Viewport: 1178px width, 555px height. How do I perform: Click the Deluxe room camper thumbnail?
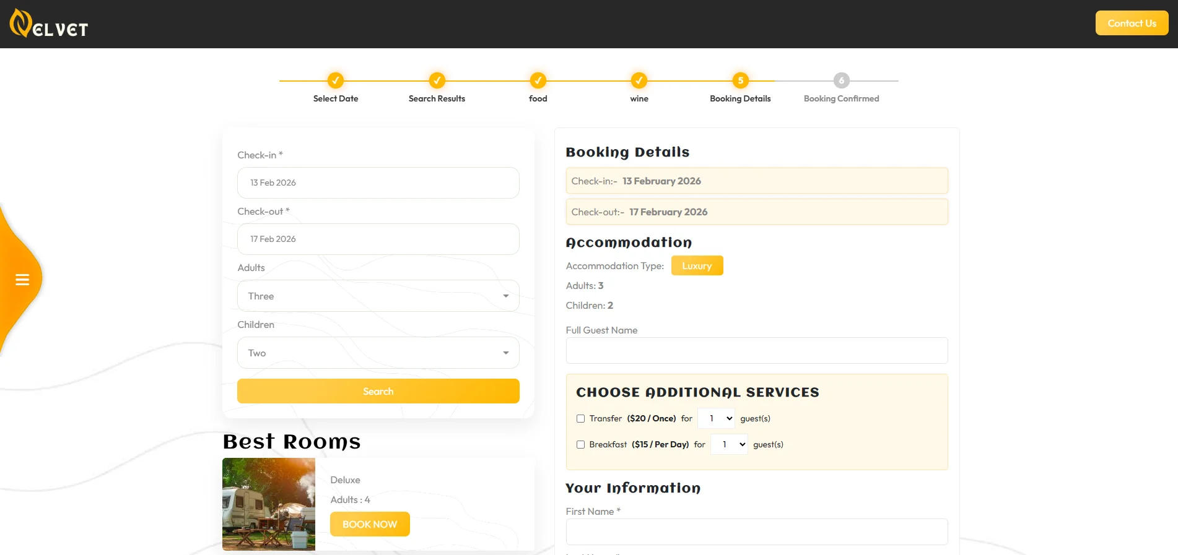[269, 504]
